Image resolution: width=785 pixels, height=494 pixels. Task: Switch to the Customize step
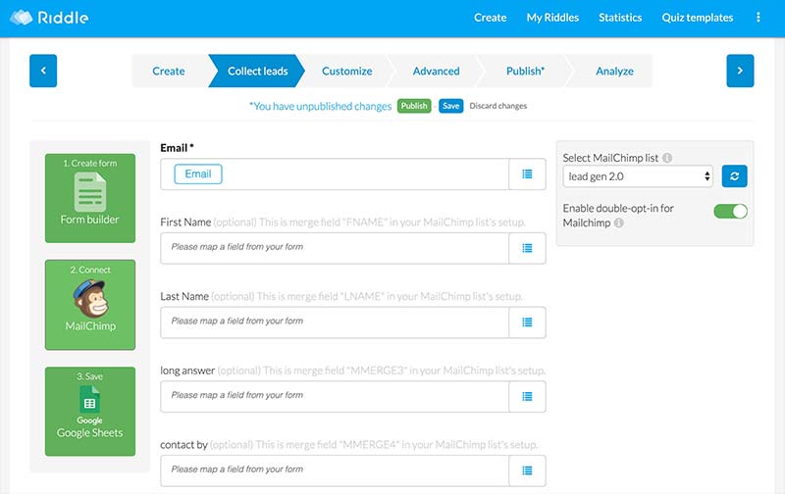(347, 71)
